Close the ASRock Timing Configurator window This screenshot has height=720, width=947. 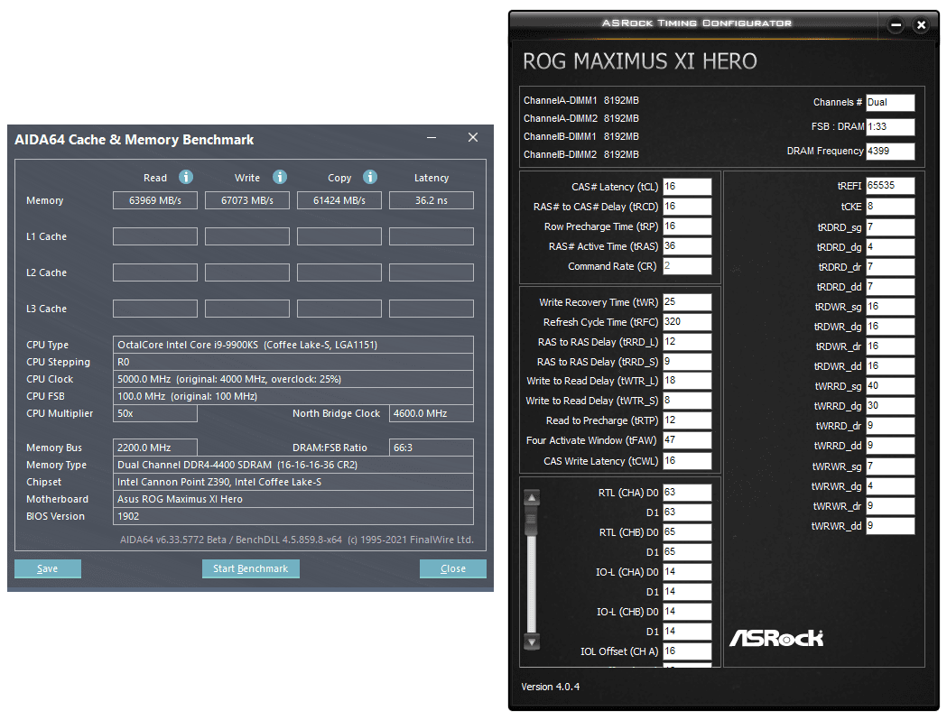pos(921,24)
